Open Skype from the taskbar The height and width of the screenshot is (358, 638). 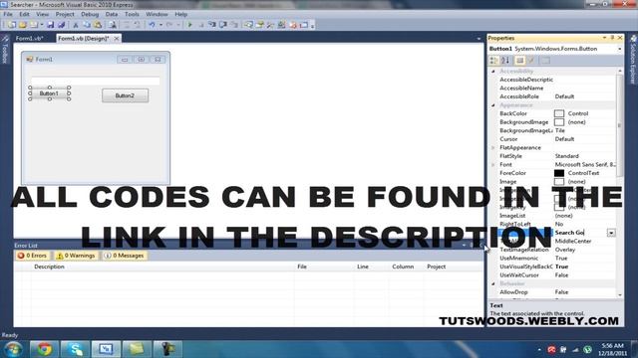point(75,349)
